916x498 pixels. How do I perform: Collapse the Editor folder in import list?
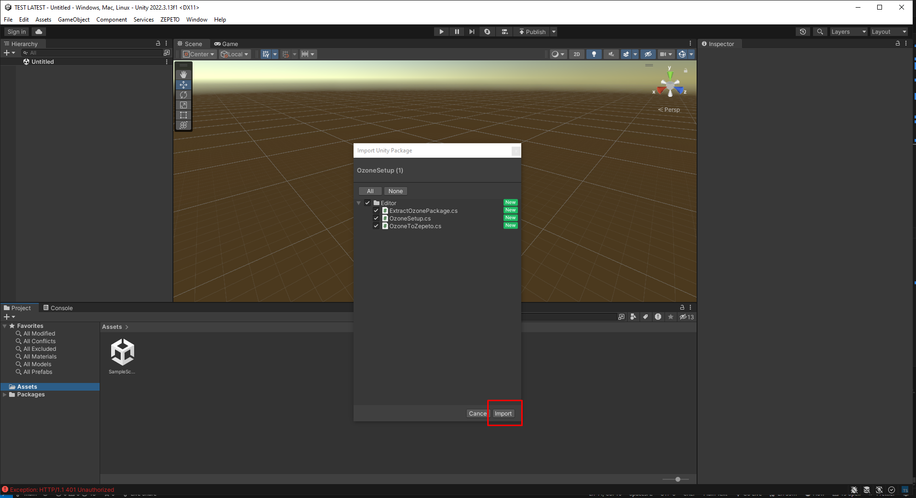pyautogui.click(x=358, y=203)
